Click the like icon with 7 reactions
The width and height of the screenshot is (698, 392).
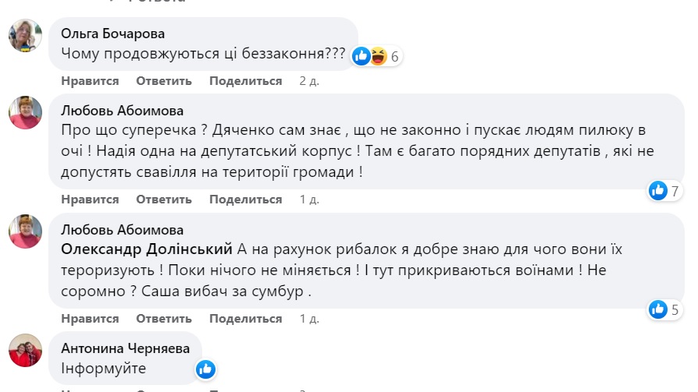657,189
